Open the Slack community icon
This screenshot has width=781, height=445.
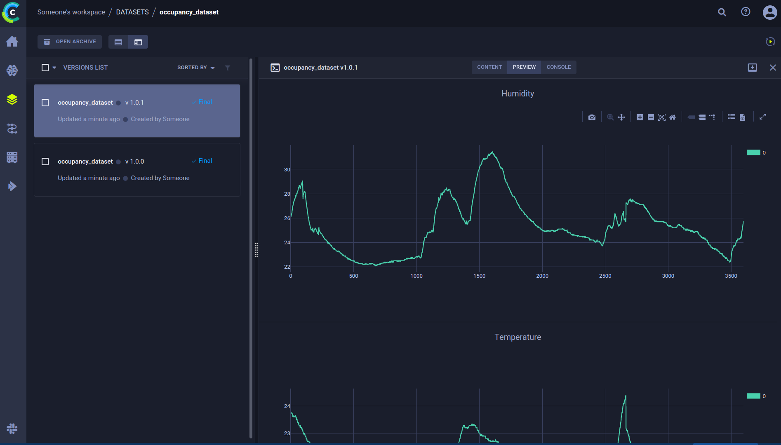tap(12, 429)
